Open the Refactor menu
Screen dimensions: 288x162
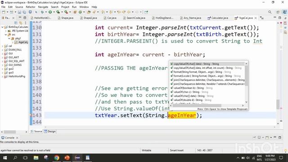[x=31, y=7]
